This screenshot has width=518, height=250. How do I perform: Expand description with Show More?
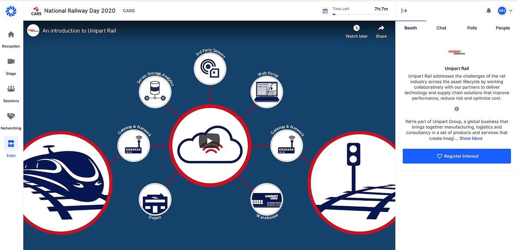[x=471, y=138]
